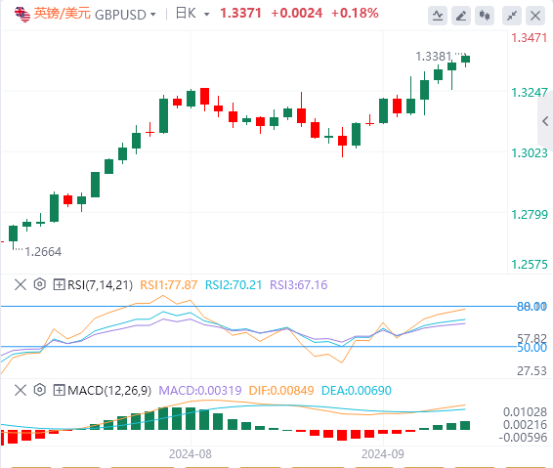The width and height of the screenshot is (553, 468).
Task: Select the pencil drawing tool
Action: pyautogui.click(x=461, y=16)
